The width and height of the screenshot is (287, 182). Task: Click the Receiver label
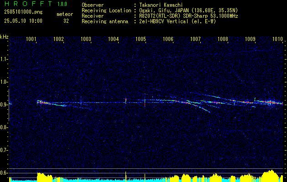tap(93, 16)
